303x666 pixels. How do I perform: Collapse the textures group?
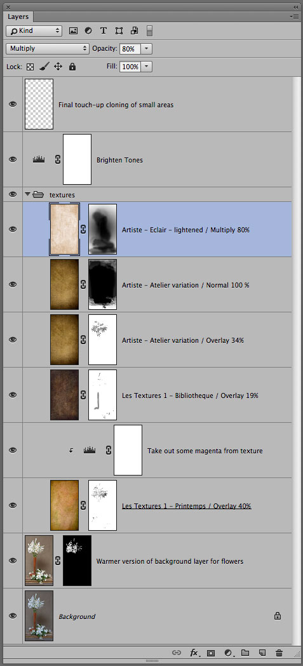pos(27,194)
